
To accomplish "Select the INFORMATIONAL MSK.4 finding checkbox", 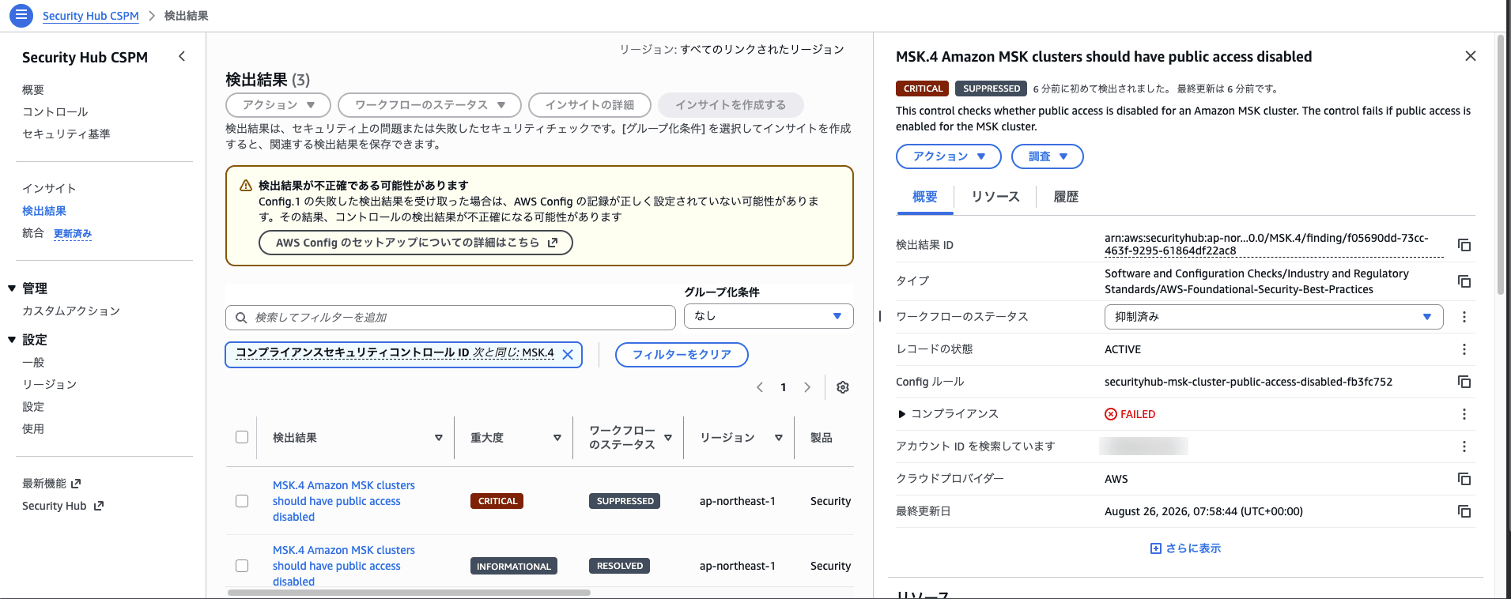I will point(242,566).
